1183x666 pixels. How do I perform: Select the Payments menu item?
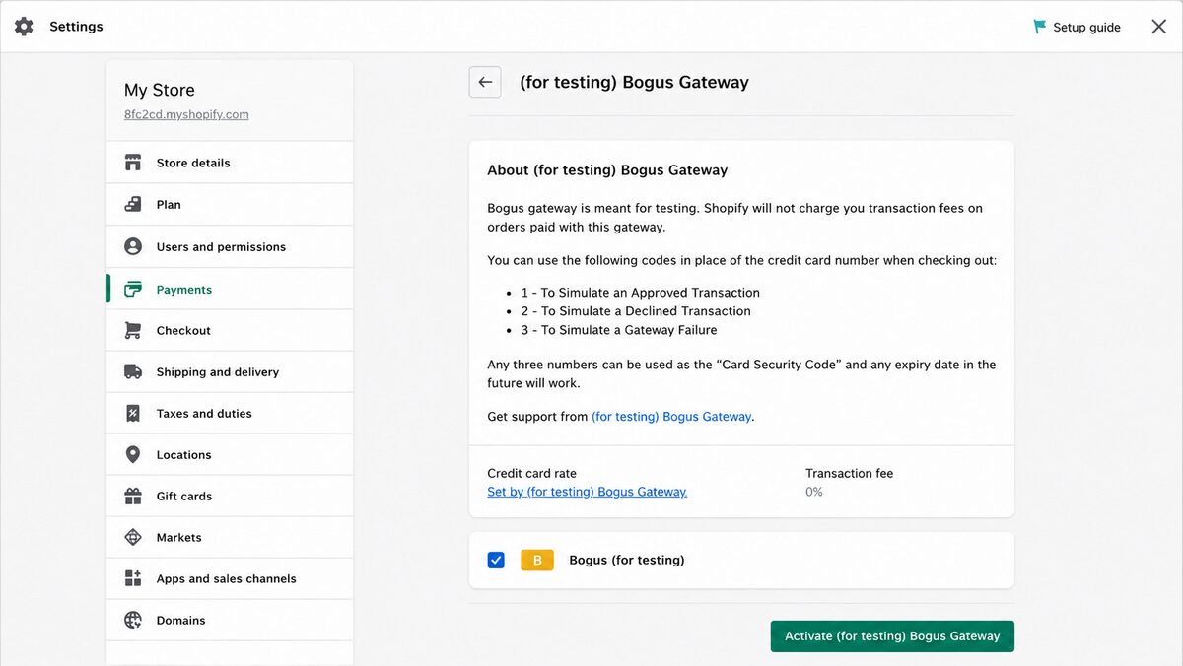point(230,290)
